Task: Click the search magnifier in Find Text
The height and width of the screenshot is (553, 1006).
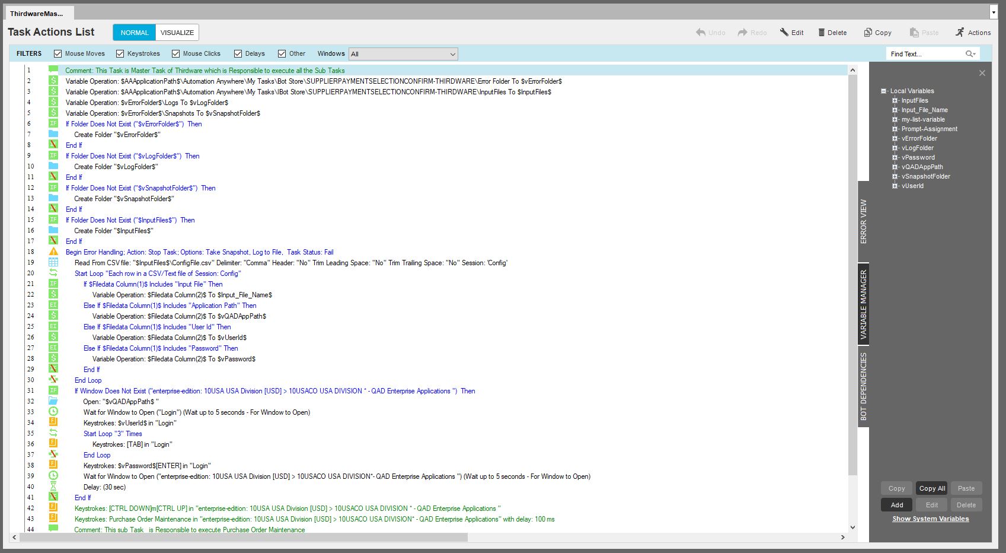Action: click(970, 54)
